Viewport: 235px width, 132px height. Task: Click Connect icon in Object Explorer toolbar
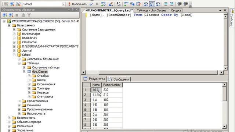[5, 15]
